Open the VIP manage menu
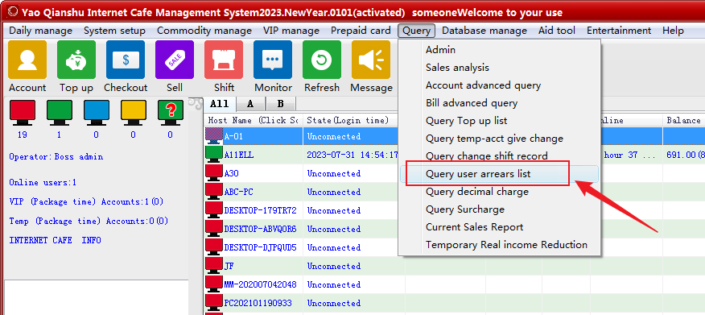The height and width of the screenshot is (315, 705). coord(291,31)
